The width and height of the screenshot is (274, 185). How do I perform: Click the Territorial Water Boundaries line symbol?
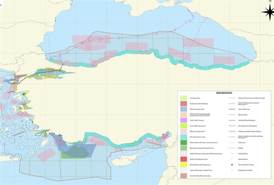tap(232, 120)
